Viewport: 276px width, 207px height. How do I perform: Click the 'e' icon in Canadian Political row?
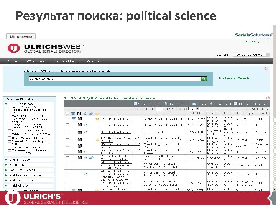[85, 158]
